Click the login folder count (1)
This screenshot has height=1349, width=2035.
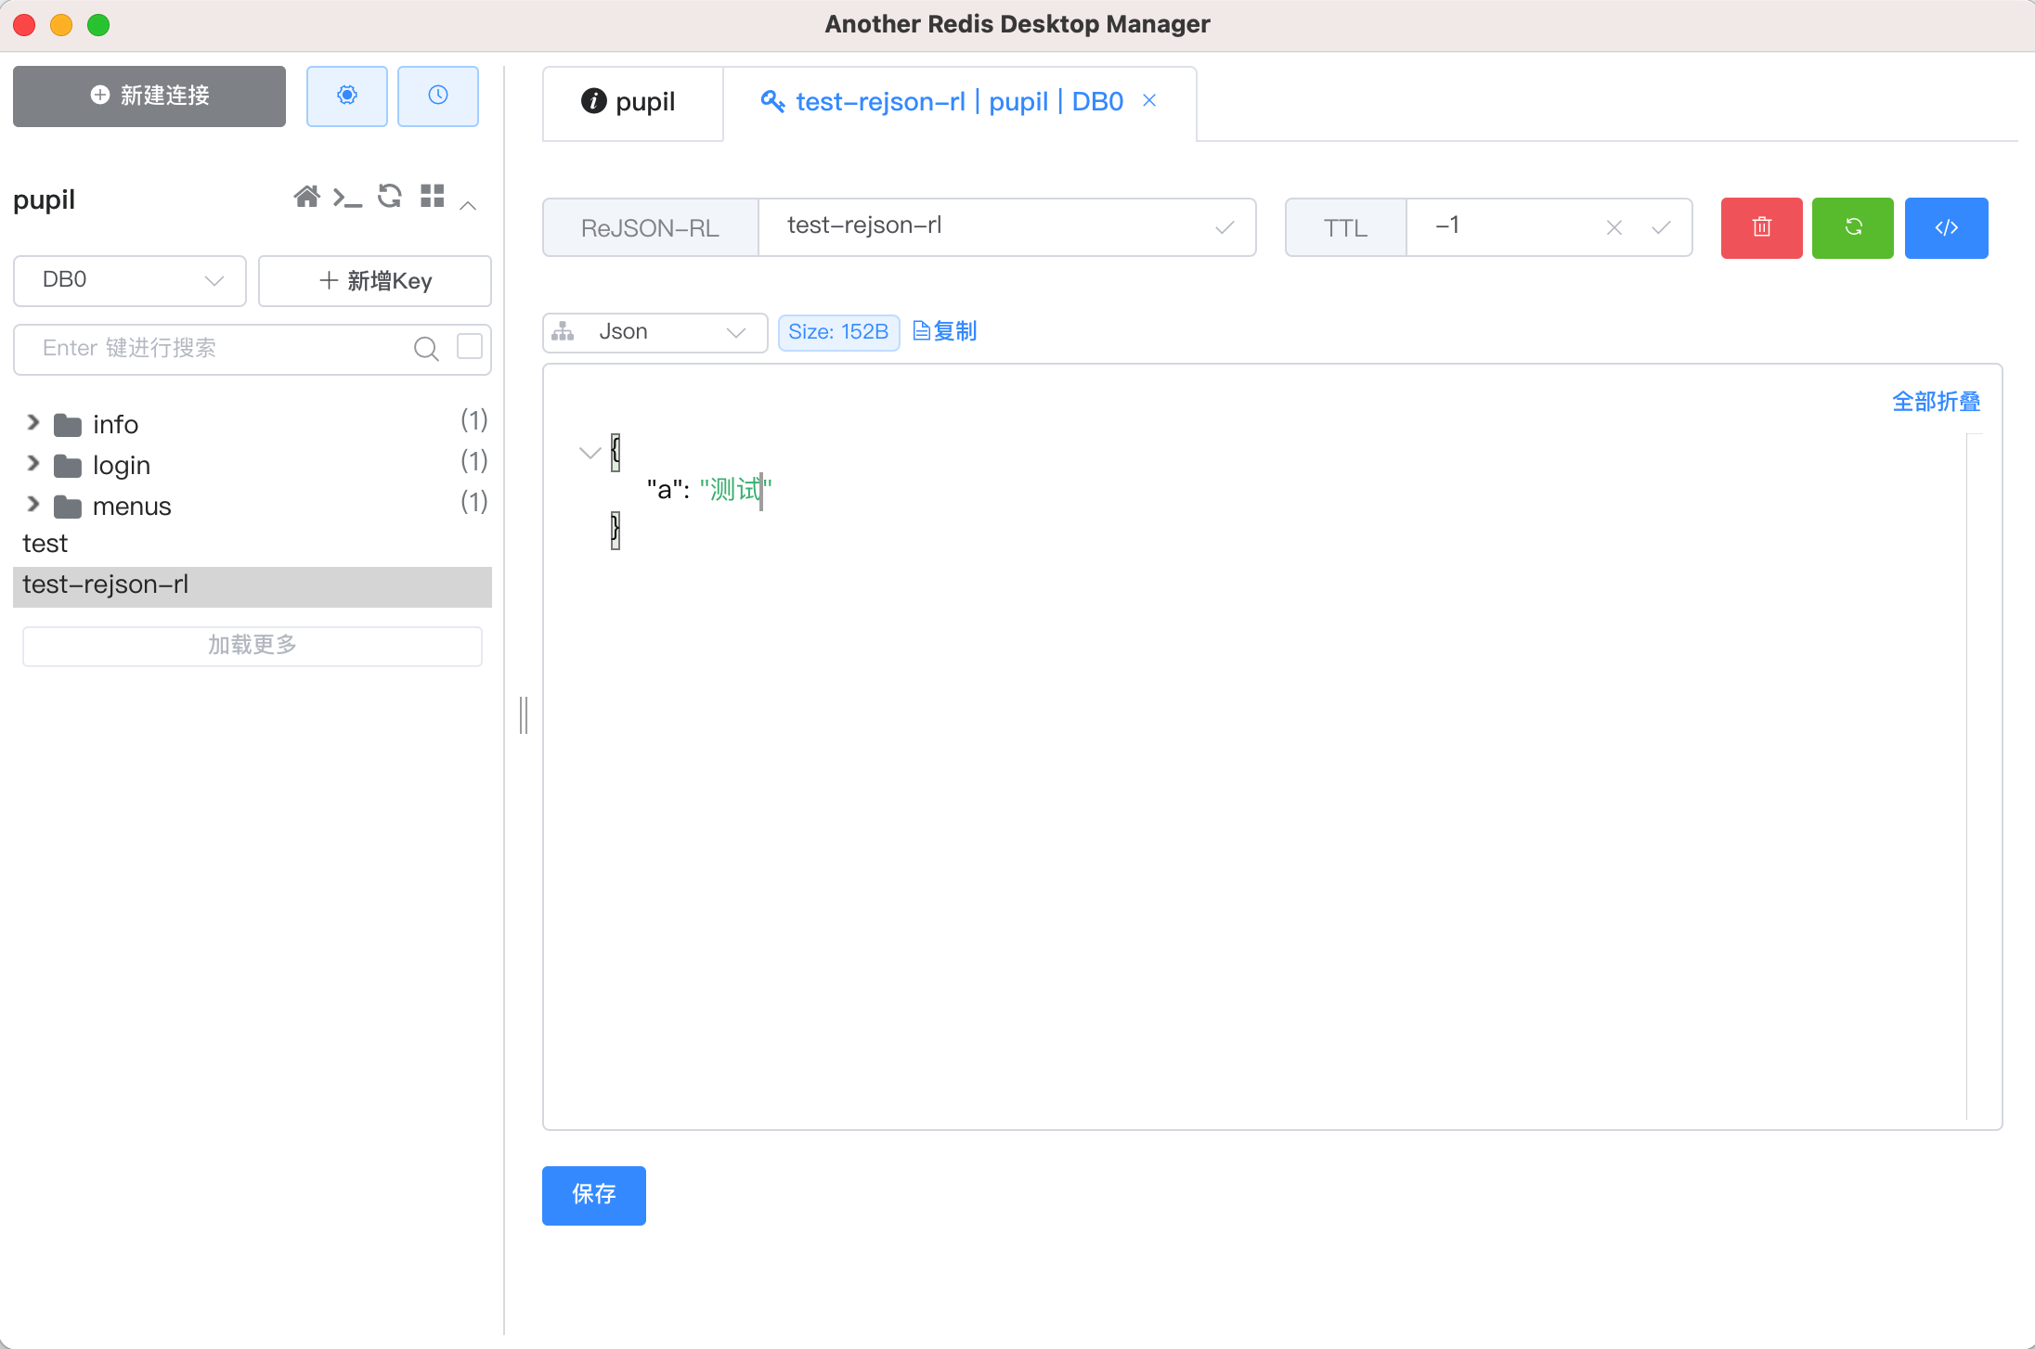474,462
